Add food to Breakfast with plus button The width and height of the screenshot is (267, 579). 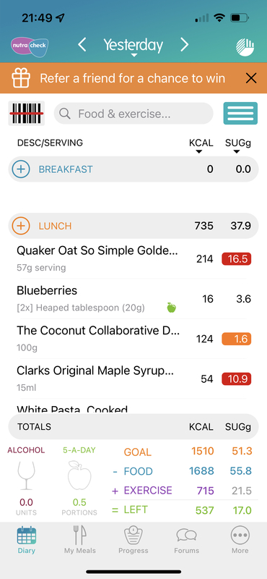click(21, 169)
